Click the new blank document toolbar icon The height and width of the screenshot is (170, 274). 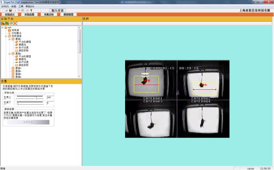[x=3, y=10]
